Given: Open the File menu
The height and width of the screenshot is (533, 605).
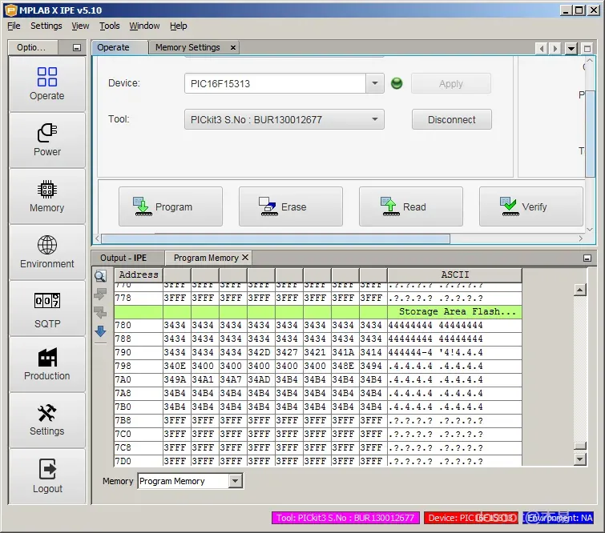Looking at the screenshot, I should [14, 26].
